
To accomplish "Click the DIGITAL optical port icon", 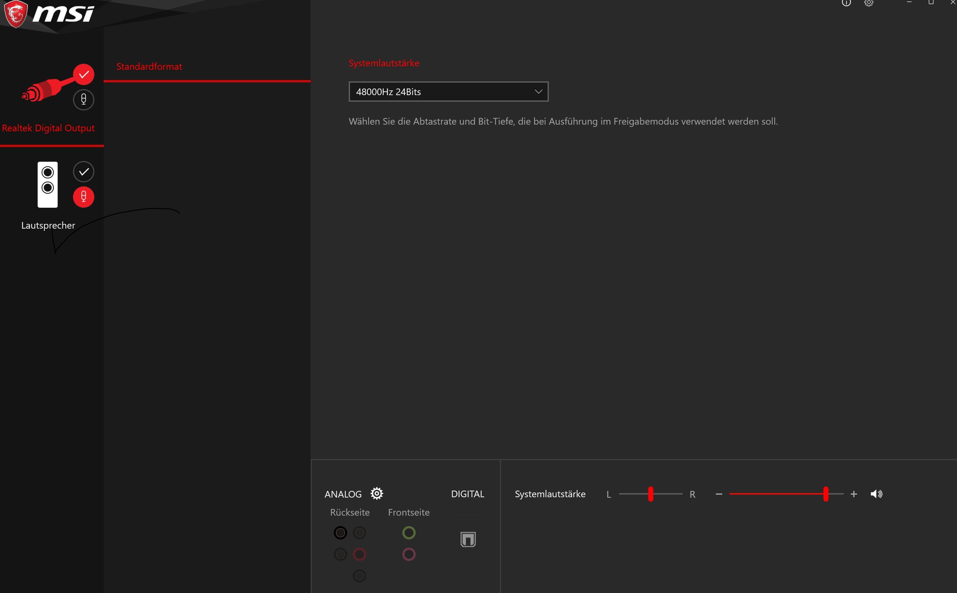I will [x=468, y=539].
